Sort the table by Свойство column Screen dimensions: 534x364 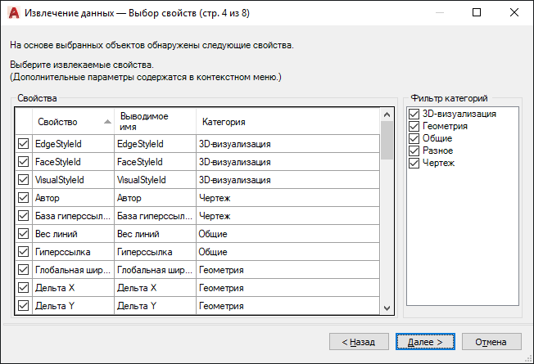point(64,122)
